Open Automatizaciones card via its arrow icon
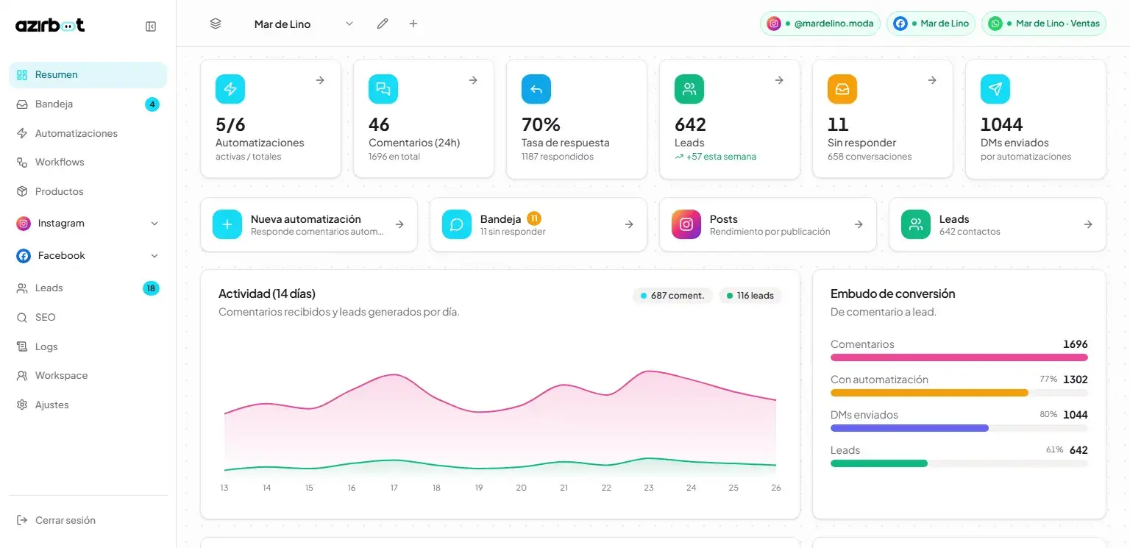1130x548 pixels. click(320, 80)
